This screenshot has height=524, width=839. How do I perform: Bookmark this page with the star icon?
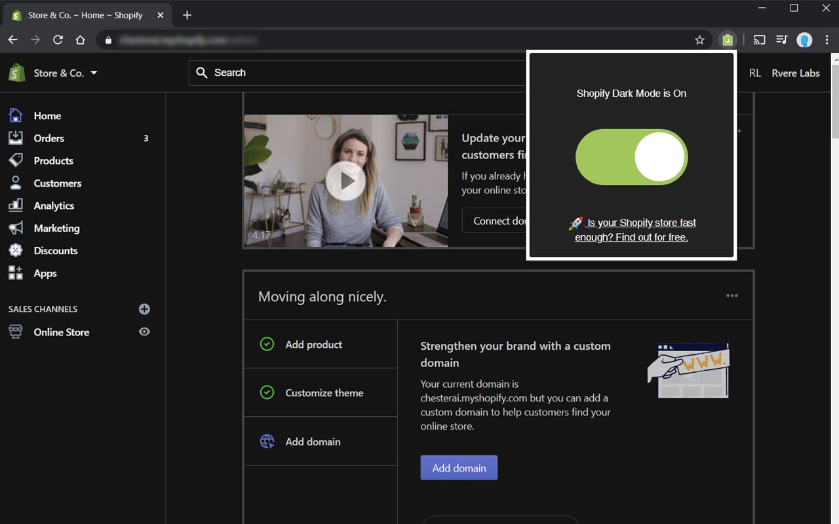pyautogui.click(x=699, y=39)
